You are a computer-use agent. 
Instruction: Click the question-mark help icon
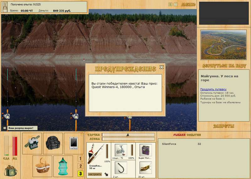pyautogui.click(x=176, y=4)
